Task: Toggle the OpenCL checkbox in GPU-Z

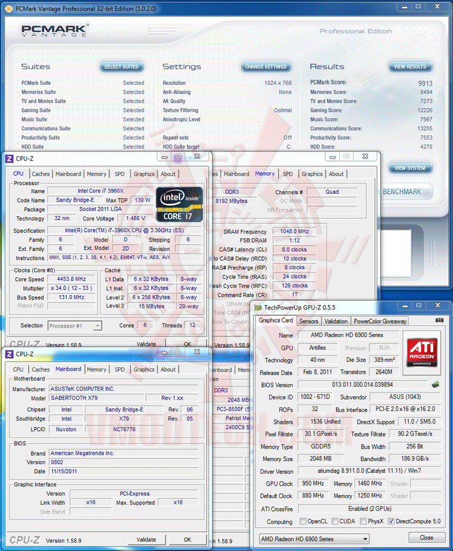Action: tap(303, 521)
